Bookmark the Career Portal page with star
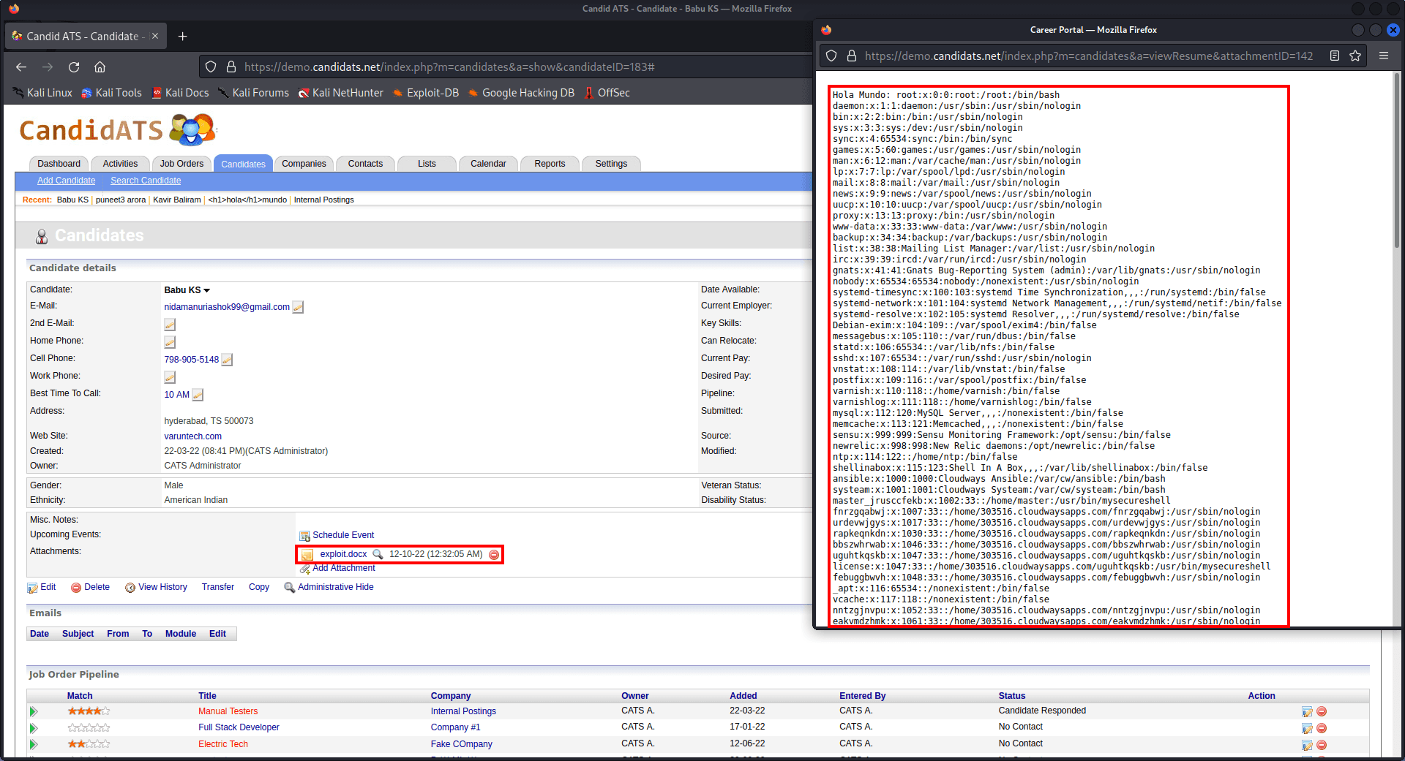 click(1355, 56)
